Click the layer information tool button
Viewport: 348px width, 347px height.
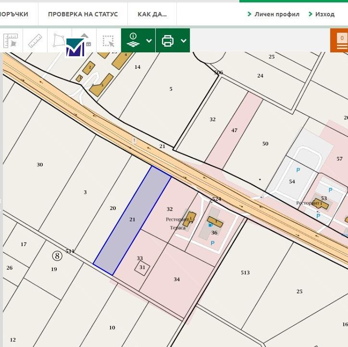(x=133, y=40)
